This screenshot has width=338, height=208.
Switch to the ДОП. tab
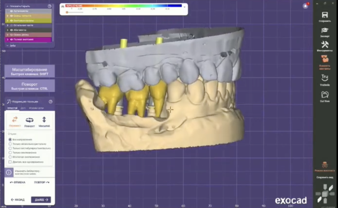(23, 108)
